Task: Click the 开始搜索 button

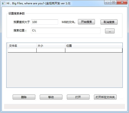Action: tap(86, 22)
